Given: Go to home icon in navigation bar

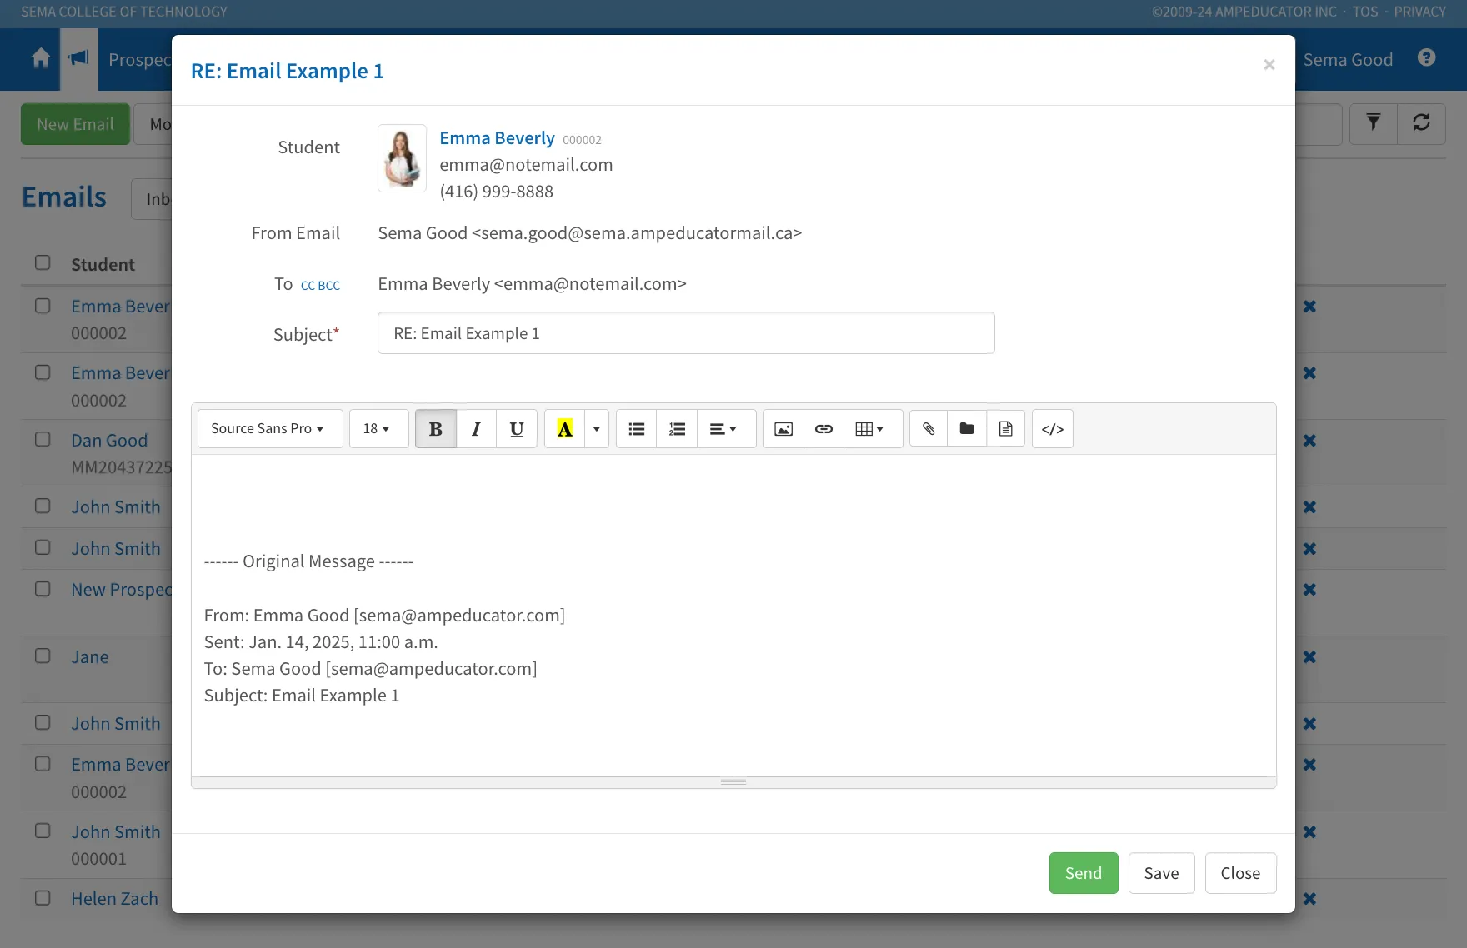Looking at the screenshot, I should click(40, 58).
